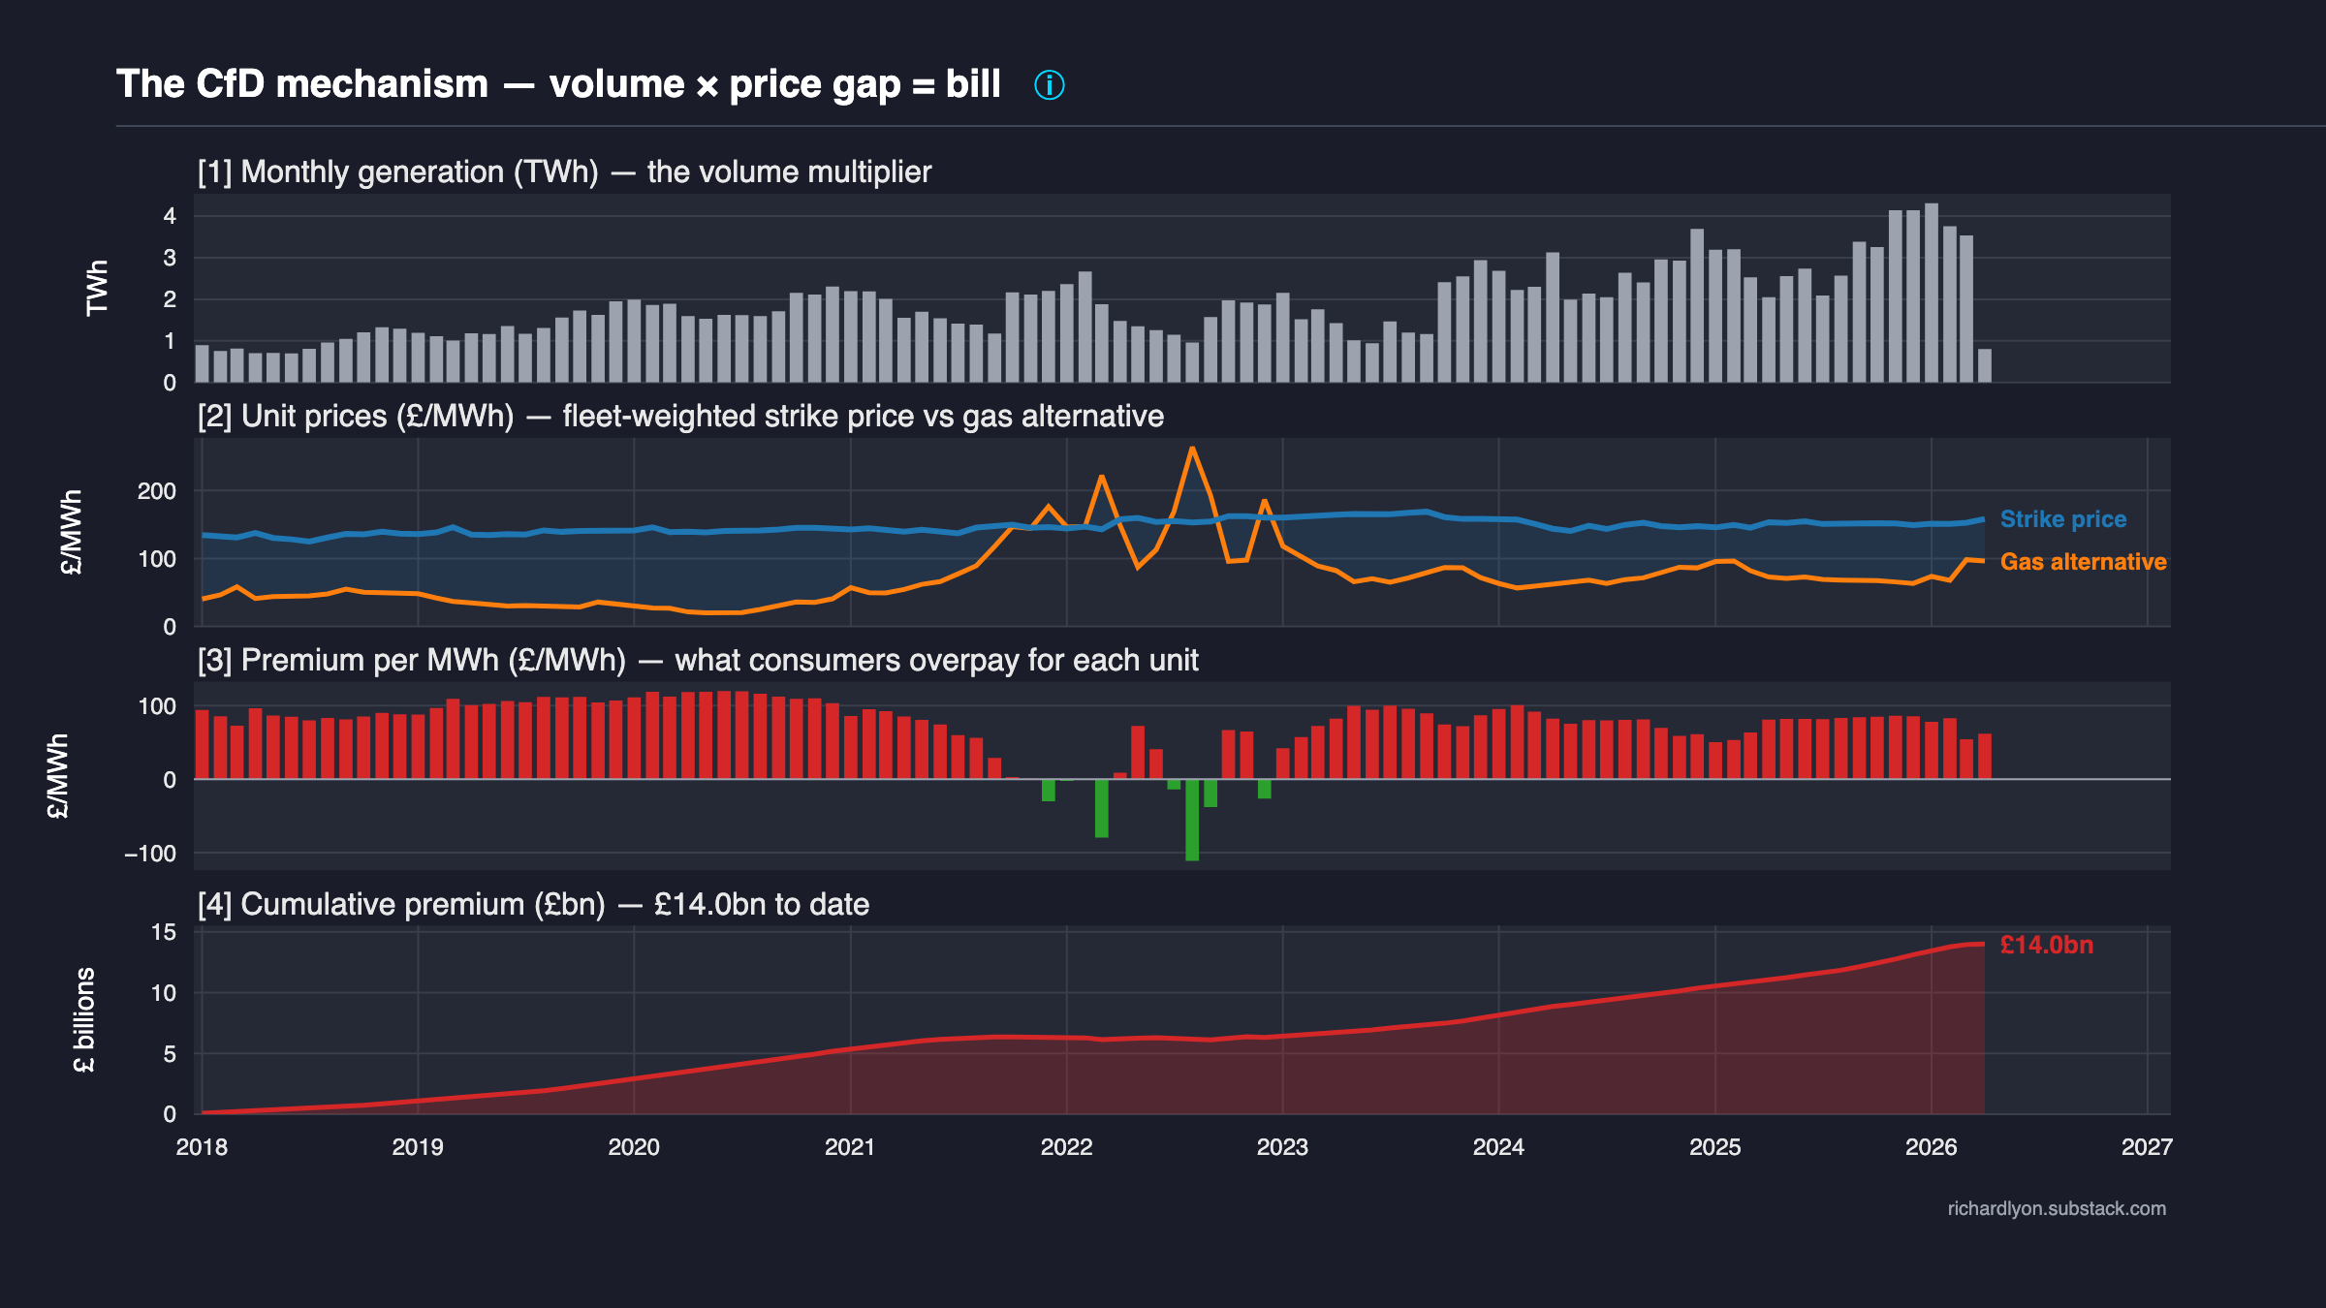Click the largest green negative premium bar
Image resolution: width=2326 pixels, height=1308 pixels.
point(1192,820)
